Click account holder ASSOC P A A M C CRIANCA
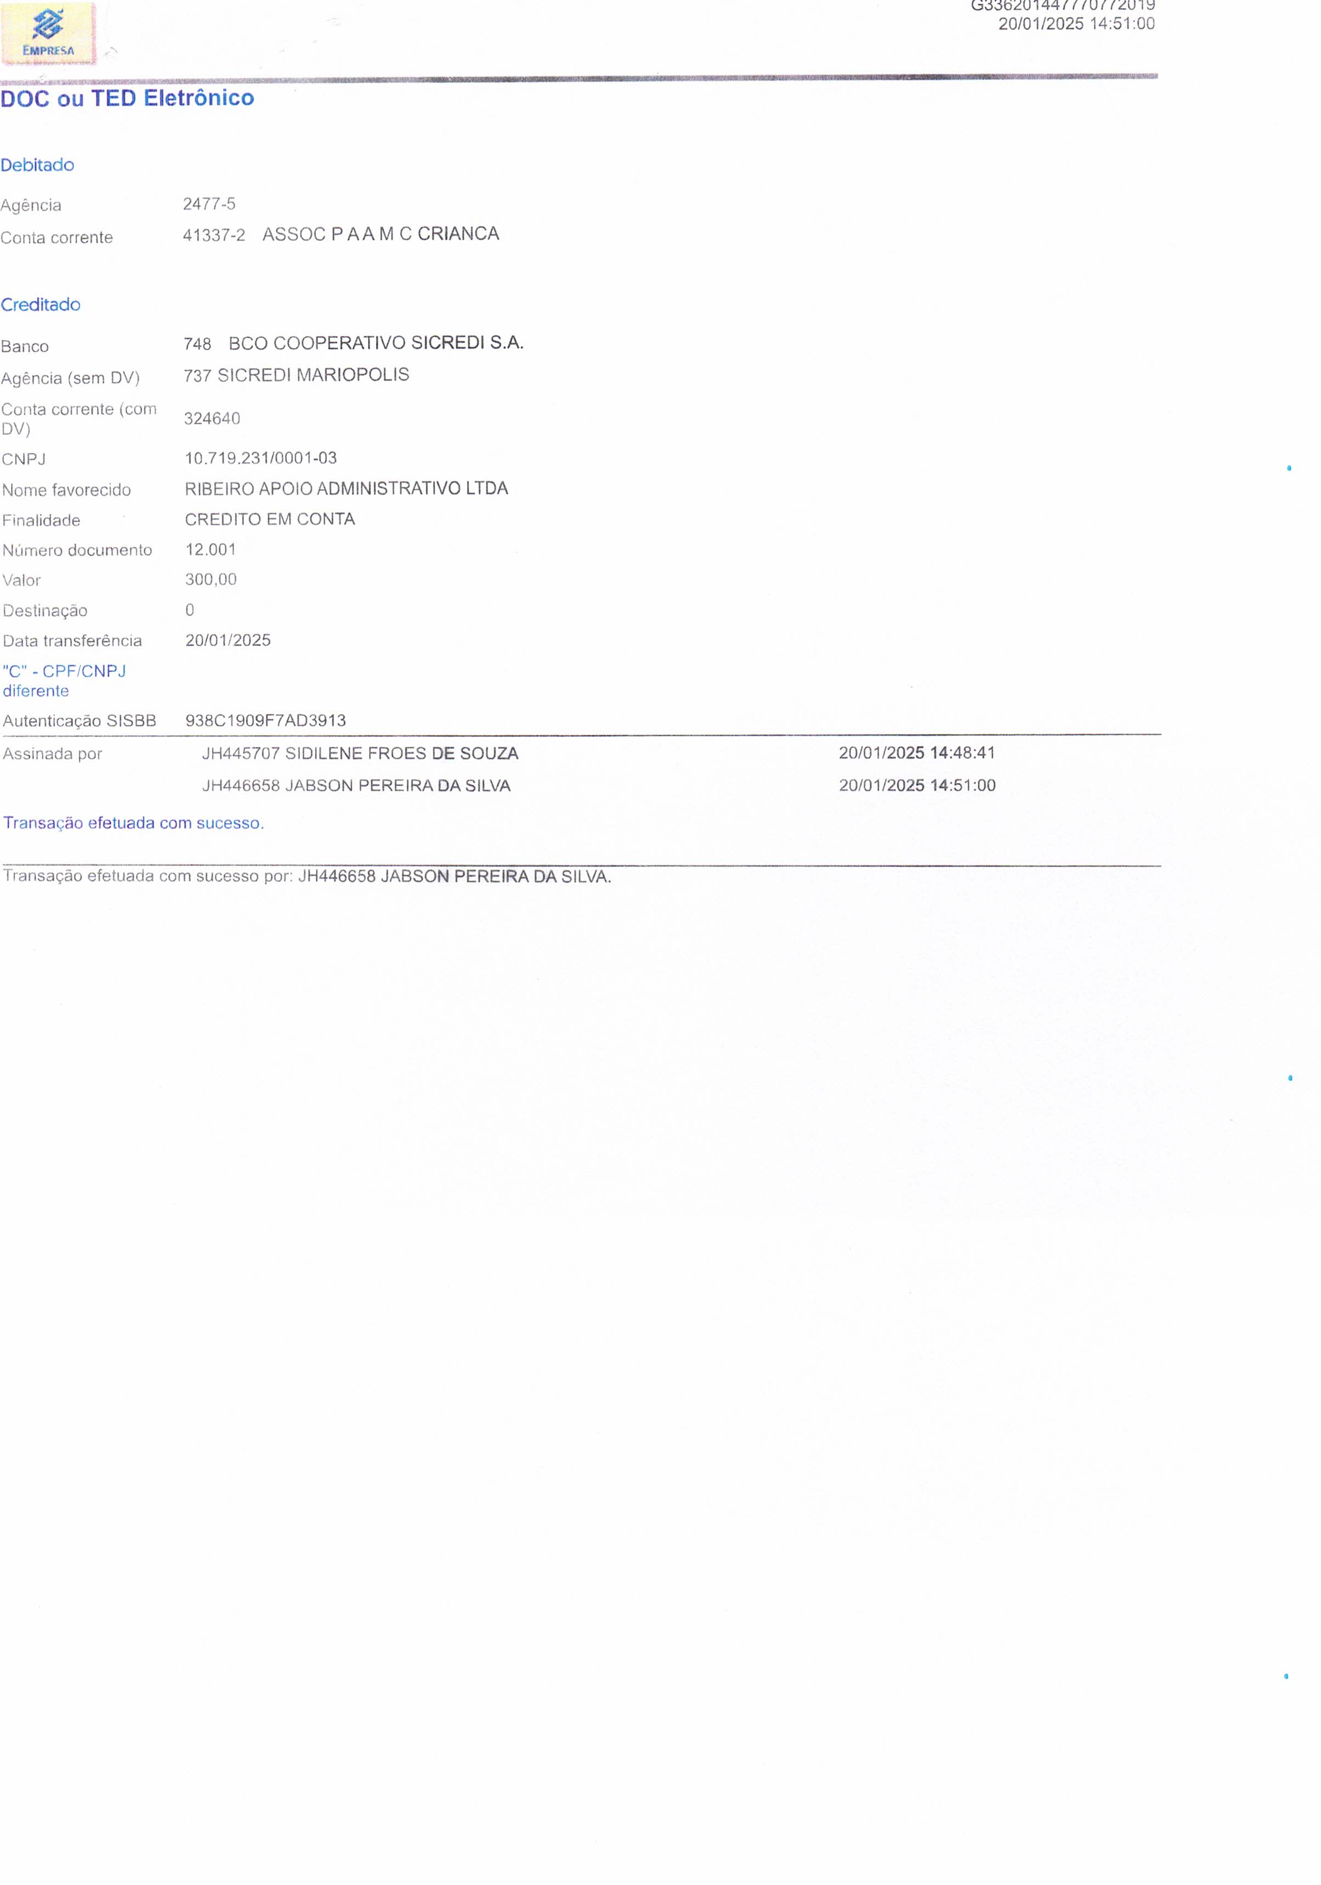This screenshot has width=1321, height=1885. 380,234
